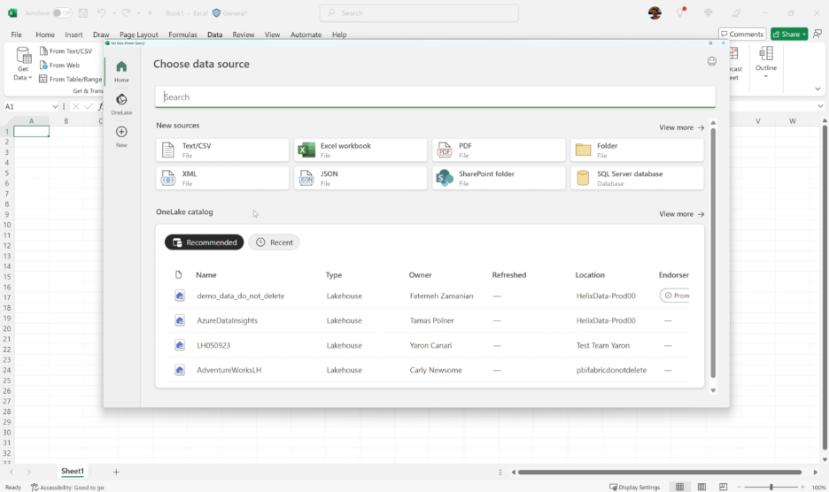Click the Excel title bar Search box
Image resolution: width=829 pixels, height=492 pixels.
[x=419, y=12]
